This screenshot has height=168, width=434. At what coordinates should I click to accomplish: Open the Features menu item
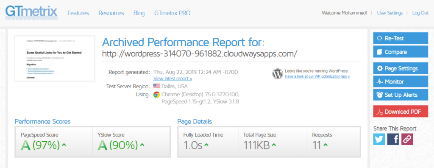pyautogui.click(x=78, y=13)
